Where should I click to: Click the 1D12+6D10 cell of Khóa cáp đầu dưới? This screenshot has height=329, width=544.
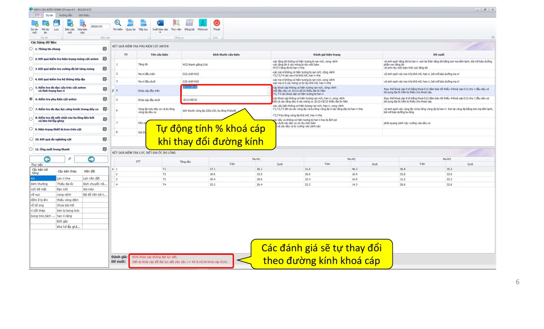click(226, 100)
